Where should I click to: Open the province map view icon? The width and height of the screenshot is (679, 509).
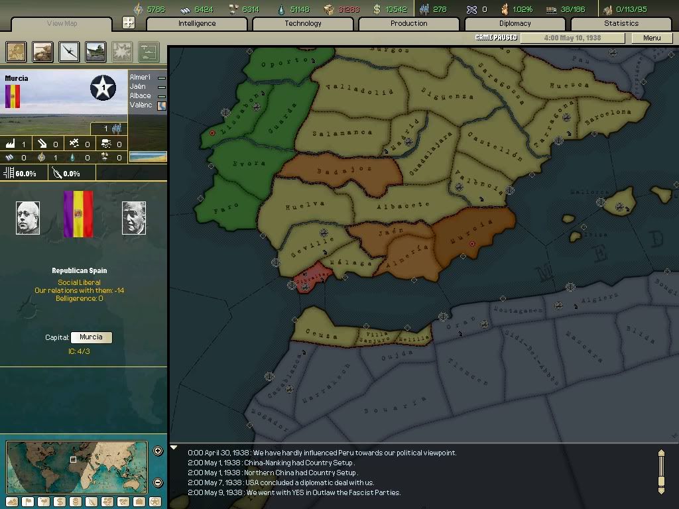click(x=16, y=52)
